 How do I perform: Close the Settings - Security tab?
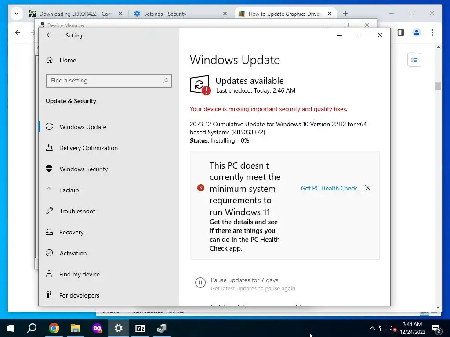click(x=225, y=14)
